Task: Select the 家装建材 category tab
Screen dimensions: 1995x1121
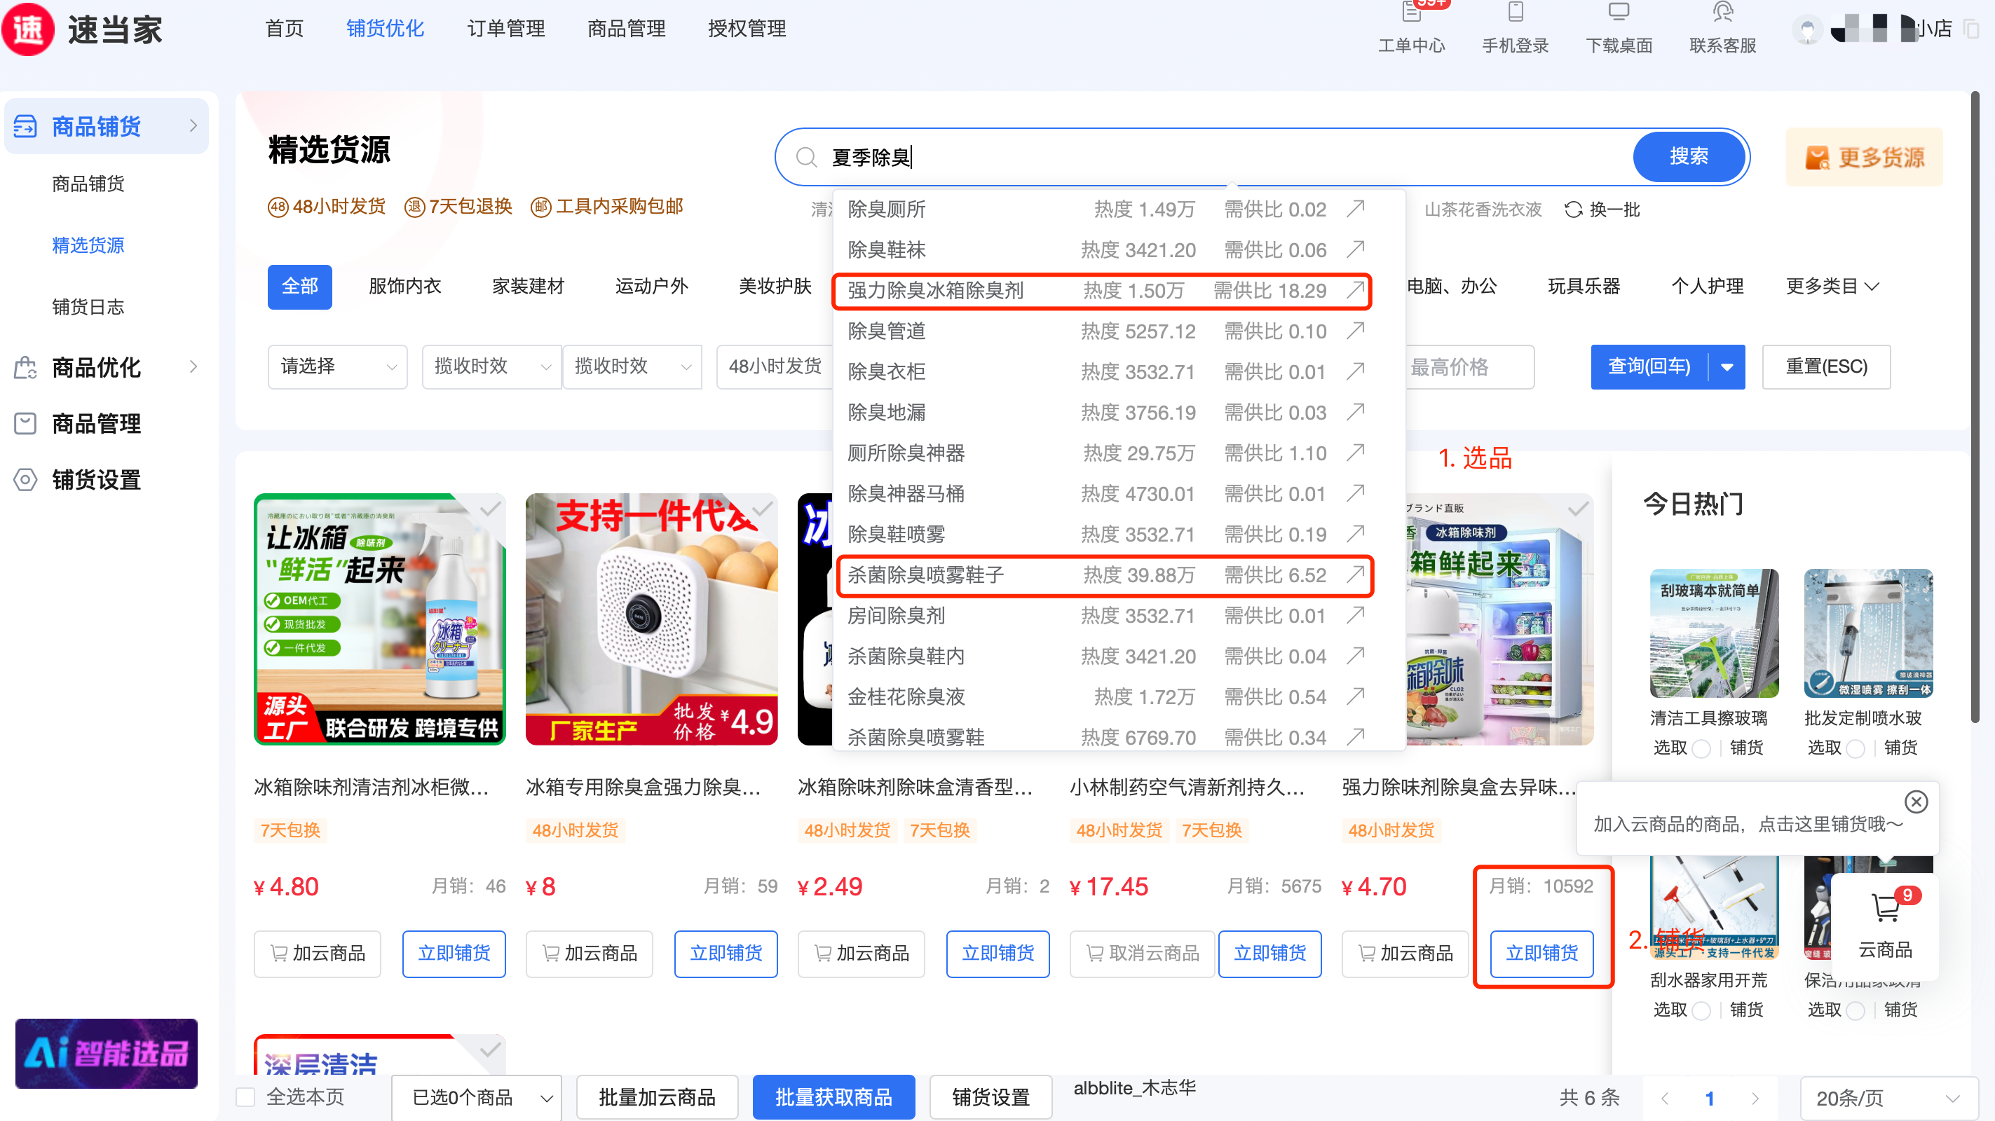Action: coord(528,287)
